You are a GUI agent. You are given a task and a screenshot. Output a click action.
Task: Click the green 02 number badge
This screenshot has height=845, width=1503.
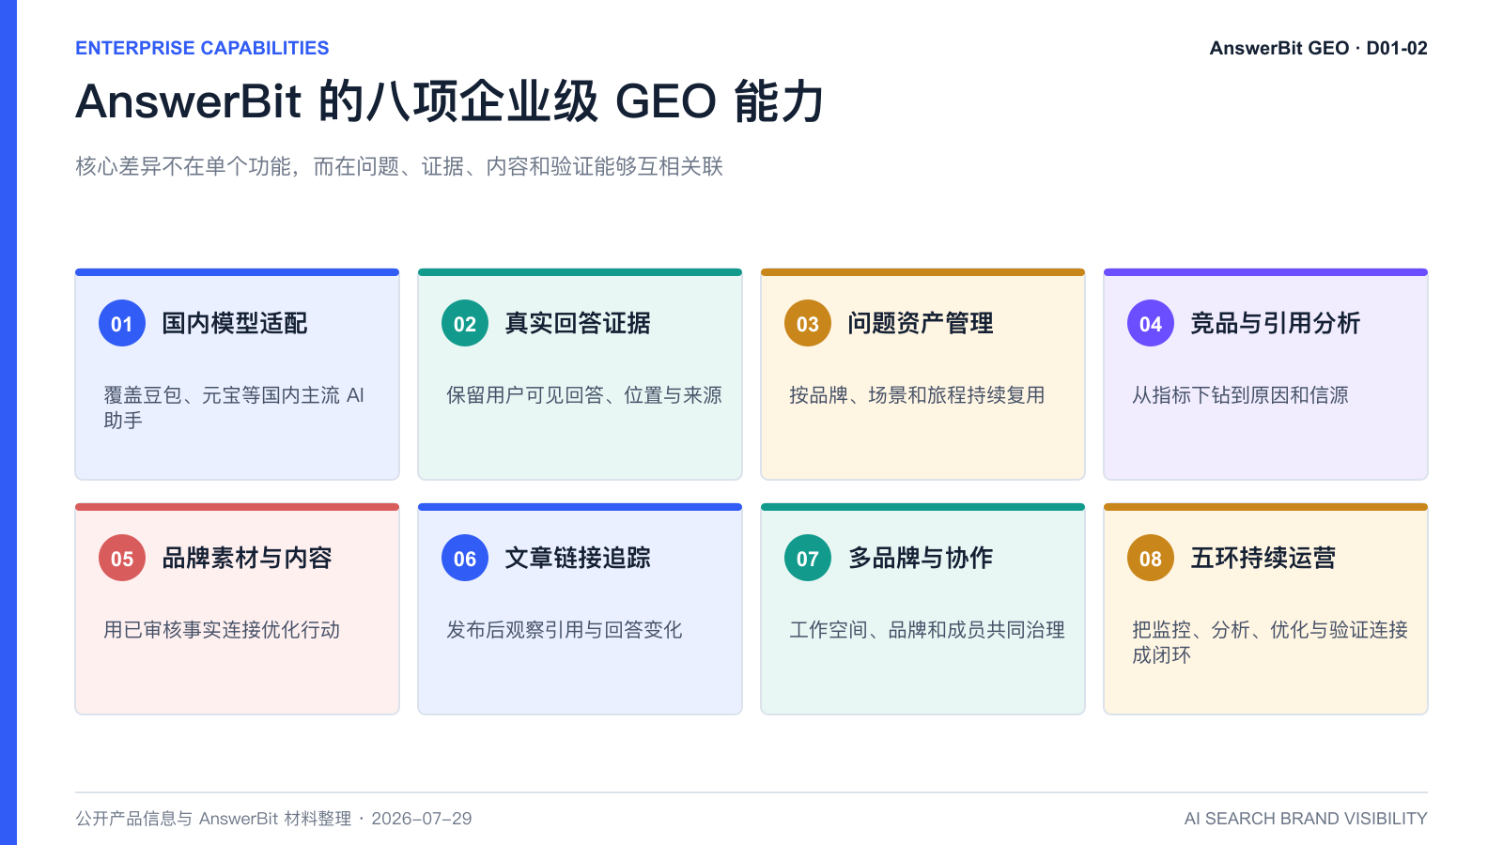(x=465, y=323)
